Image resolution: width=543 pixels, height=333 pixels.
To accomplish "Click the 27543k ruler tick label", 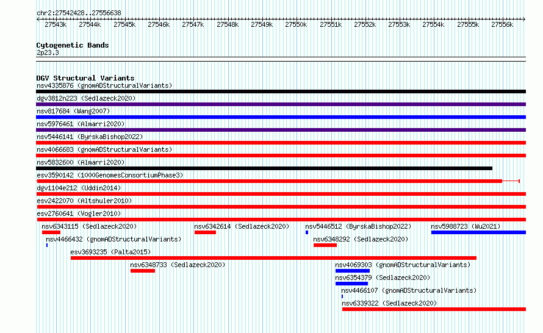I will point(56,25).
